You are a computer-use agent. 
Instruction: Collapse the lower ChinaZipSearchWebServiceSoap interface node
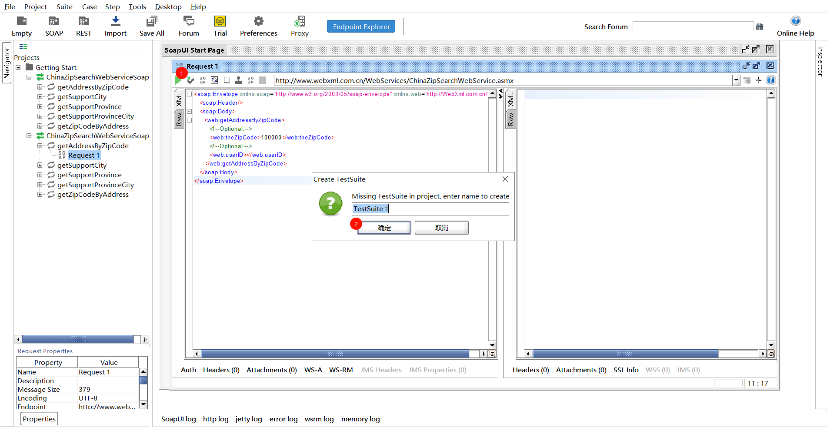(29, 136)
